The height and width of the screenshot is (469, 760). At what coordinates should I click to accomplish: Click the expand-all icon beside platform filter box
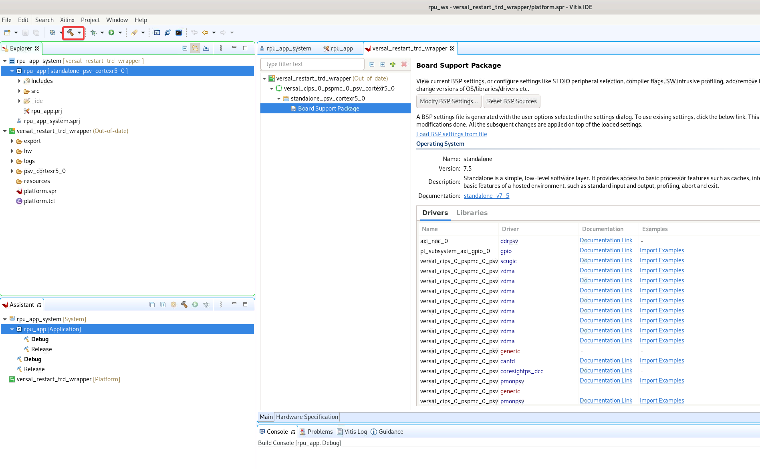pyautogui.click(x=382, y=64)
